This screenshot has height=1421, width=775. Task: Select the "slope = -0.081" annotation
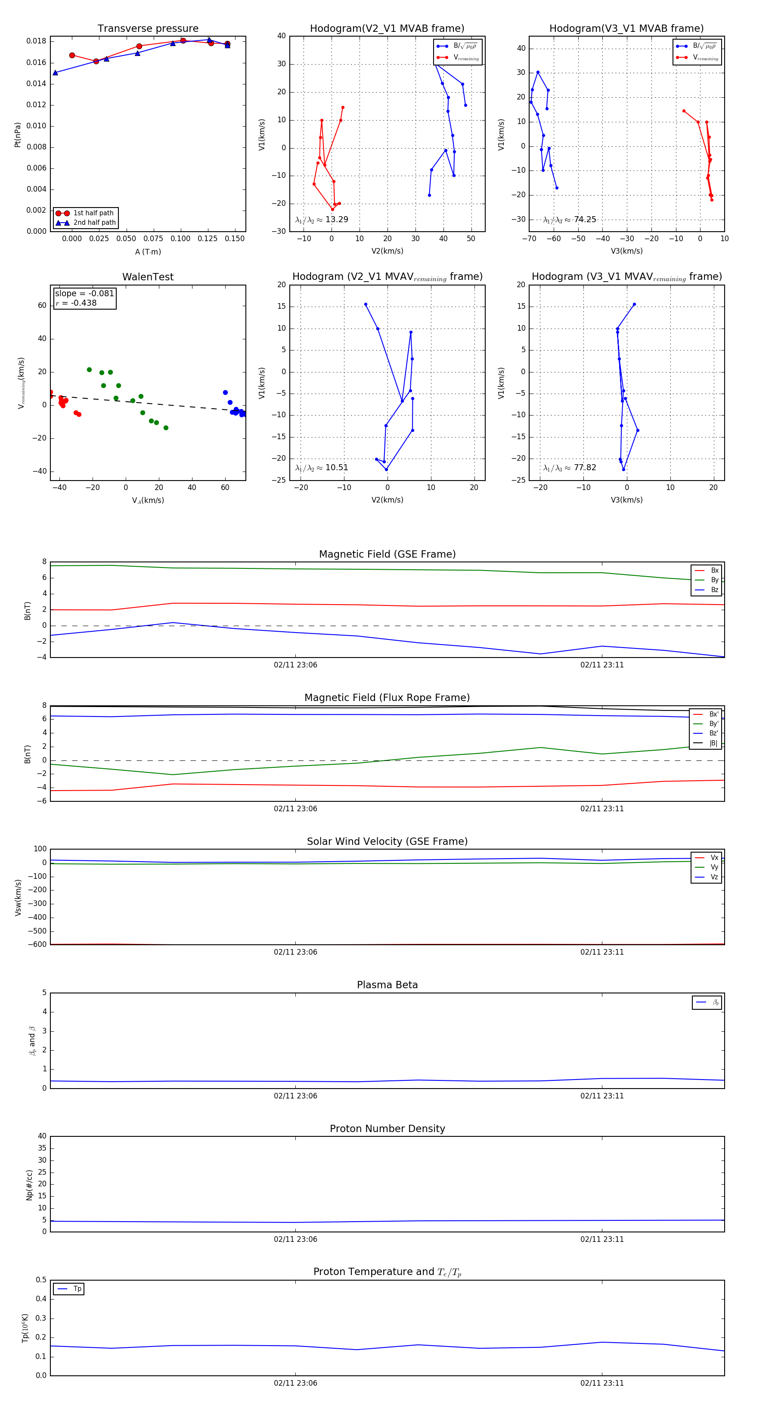[x=84, y=294]
